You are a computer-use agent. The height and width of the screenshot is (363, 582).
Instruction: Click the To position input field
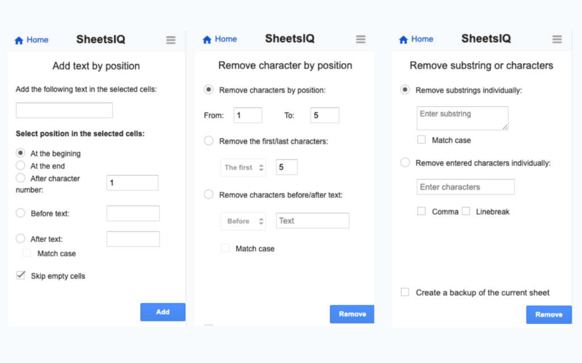325,115
